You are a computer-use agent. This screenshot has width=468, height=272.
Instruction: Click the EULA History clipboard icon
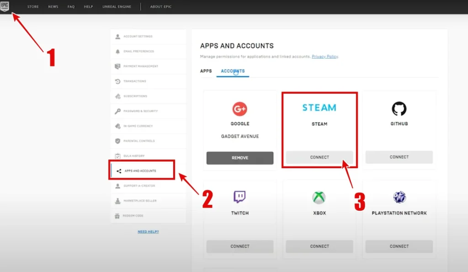pos(117,156)
